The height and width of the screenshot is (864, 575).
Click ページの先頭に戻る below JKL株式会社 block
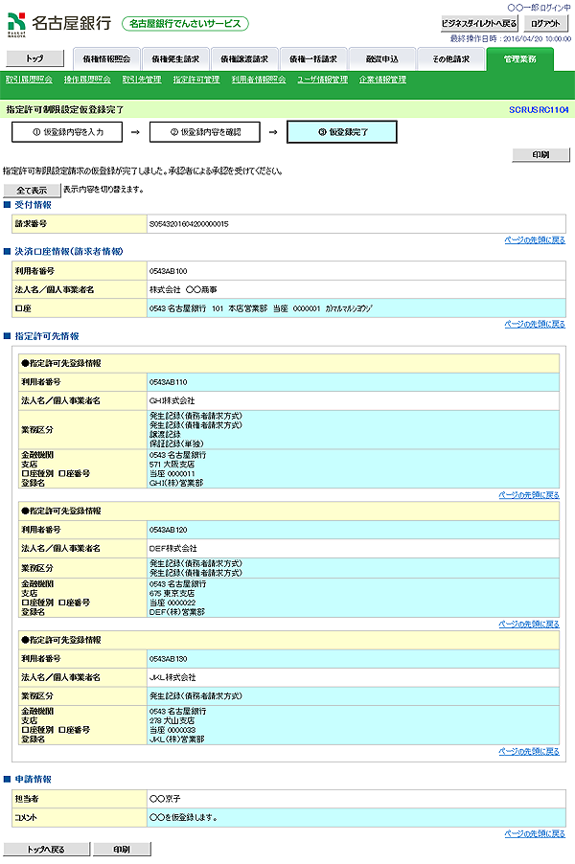click(x=529, y=751)
